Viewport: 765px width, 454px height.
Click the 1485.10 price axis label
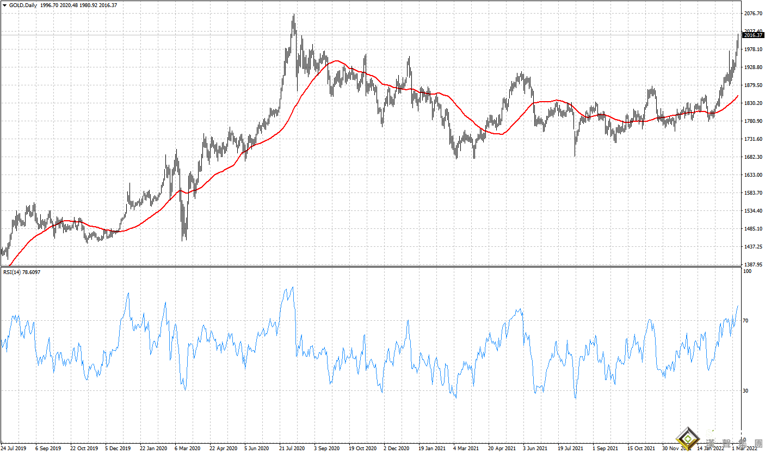[752, 229]
